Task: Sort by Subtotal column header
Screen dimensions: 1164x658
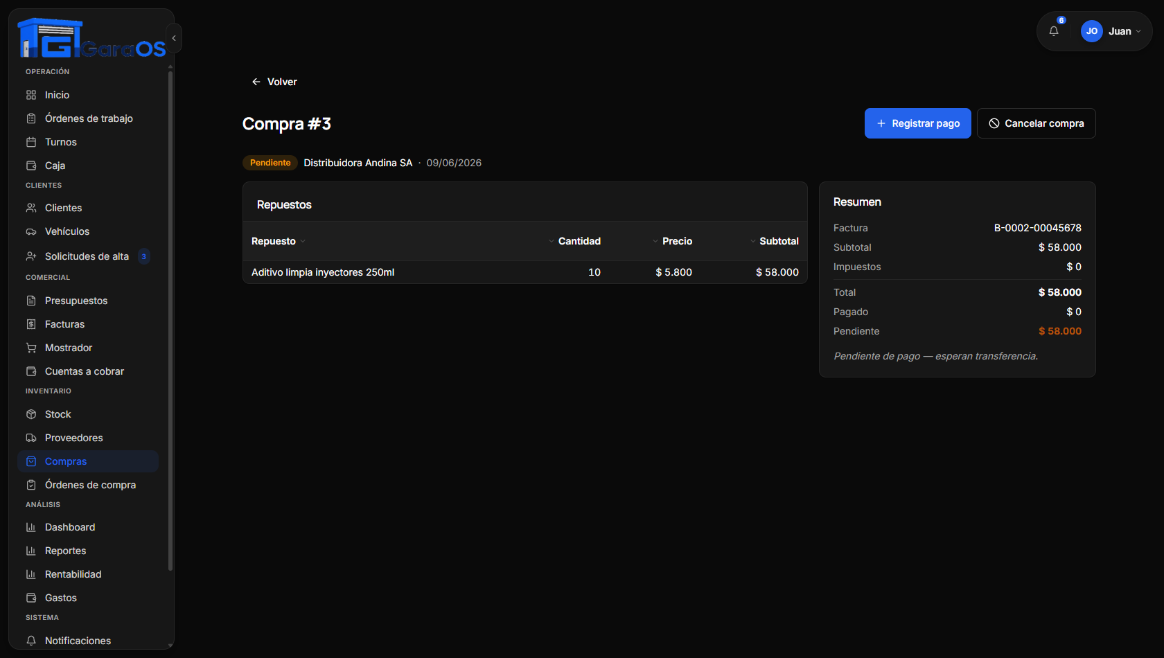Action: (x=774, y=241)
